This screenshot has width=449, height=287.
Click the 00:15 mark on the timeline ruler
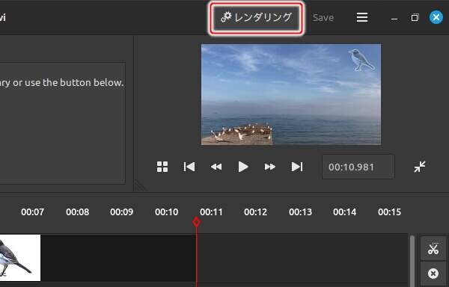point(389,212)
